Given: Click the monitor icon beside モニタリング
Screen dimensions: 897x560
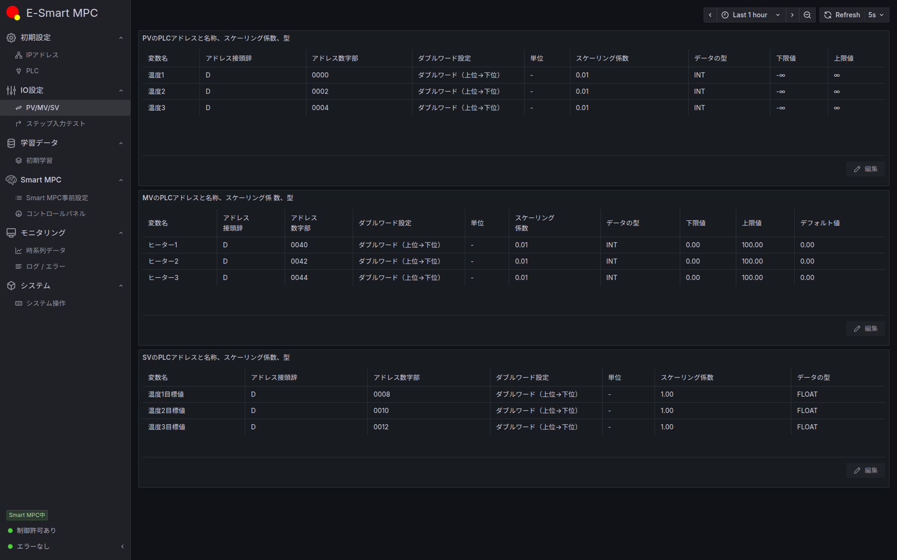Looking at the screenshot, I should coord(11,233).
